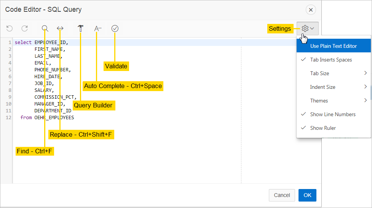The height and width of the screenshot is (208, 372).
Task: Toggle Tab Inserts Spaces option
Action: coord(331,60)
